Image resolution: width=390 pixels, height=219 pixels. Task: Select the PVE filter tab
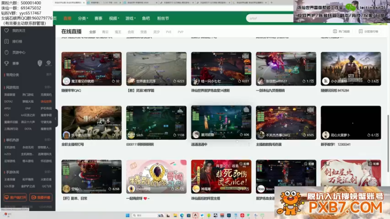(169, 32)
